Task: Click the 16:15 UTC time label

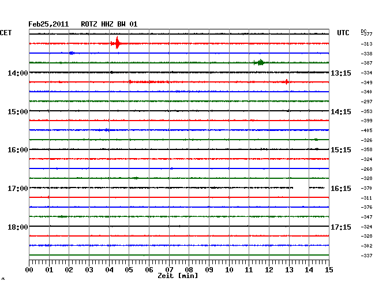Action: 341,189
